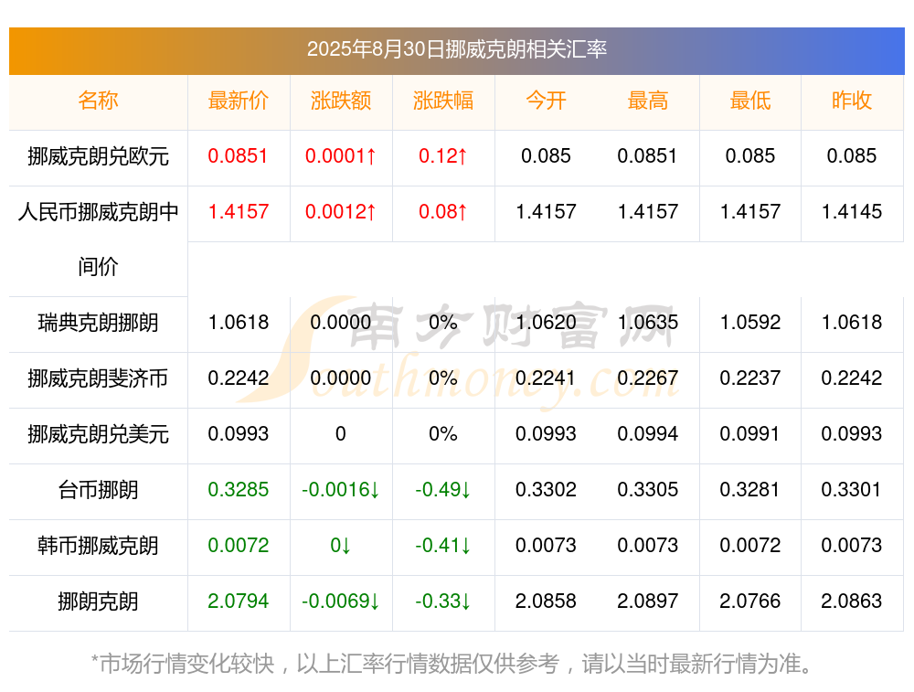Click the open price 0.2241
Viewport: 914px width, 692px height.
click(546, 378)
